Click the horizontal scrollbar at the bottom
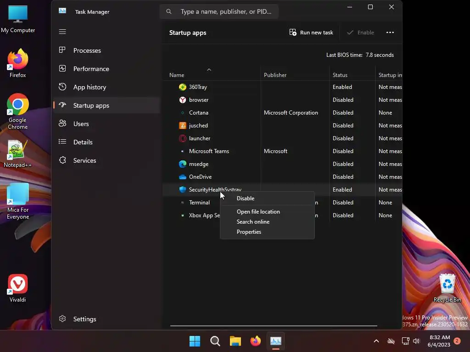The image size is (470, 352). coord(274,325)
